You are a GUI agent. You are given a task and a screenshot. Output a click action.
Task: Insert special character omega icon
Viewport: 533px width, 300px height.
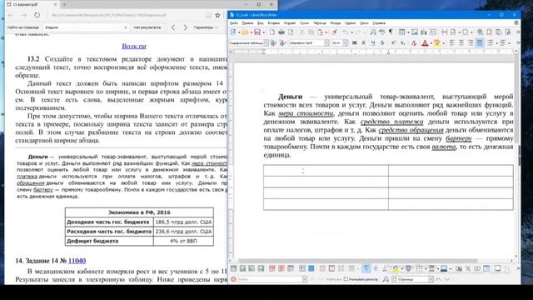(x=465, y=32)
